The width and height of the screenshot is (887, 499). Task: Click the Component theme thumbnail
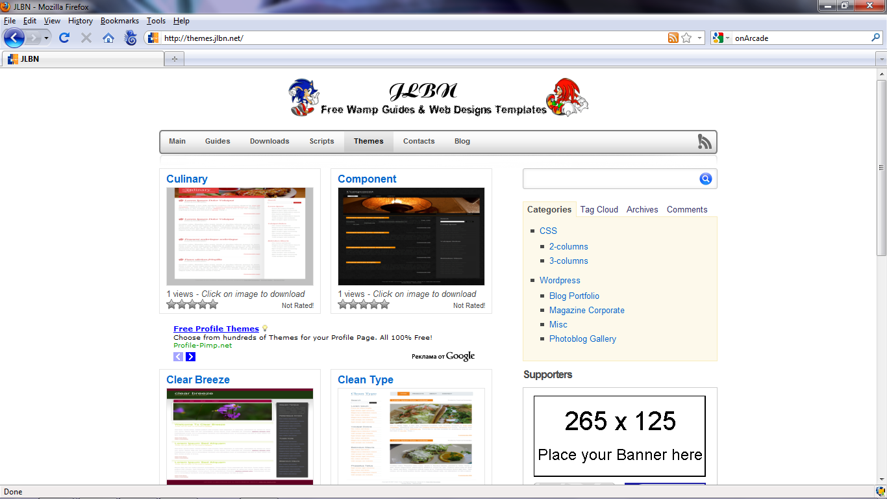click(411, 237)
